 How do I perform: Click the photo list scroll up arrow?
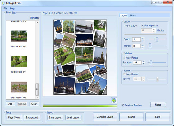37,23
